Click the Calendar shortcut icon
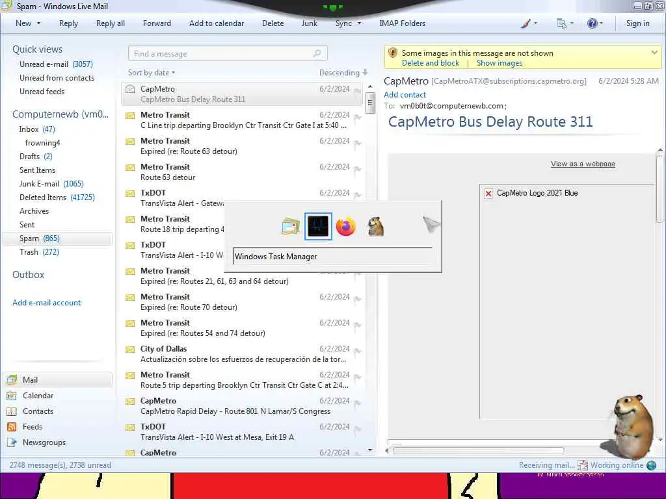The height and width of the screenshot is (499, 666). point(12,396)
